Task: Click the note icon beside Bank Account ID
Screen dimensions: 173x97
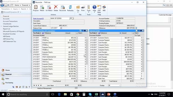Action: pos(73,18)
